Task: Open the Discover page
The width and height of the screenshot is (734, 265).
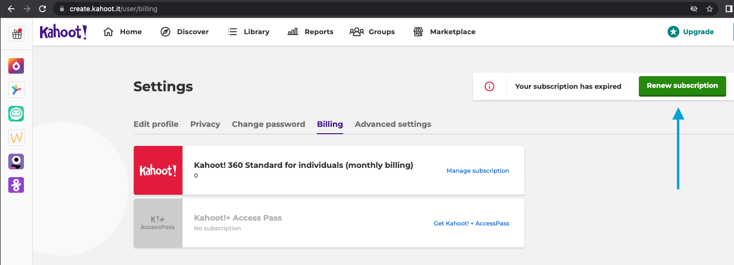Action: pyautogui.click(x=184, y=32)
